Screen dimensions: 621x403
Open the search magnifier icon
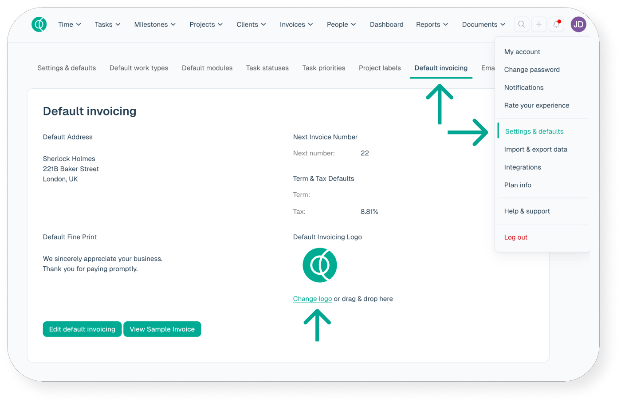click(x=522, y=24)
